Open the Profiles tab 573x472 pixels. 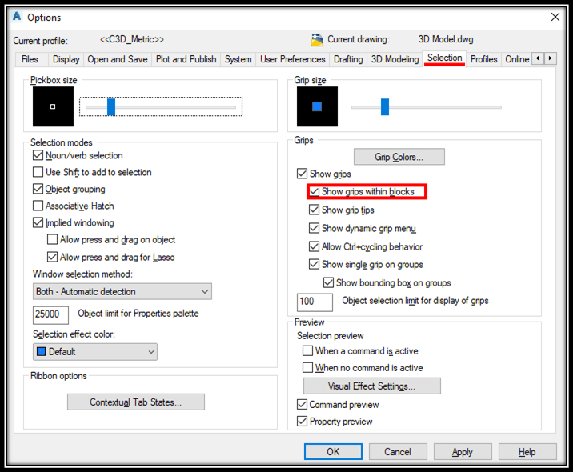click(x=484, y=59)
